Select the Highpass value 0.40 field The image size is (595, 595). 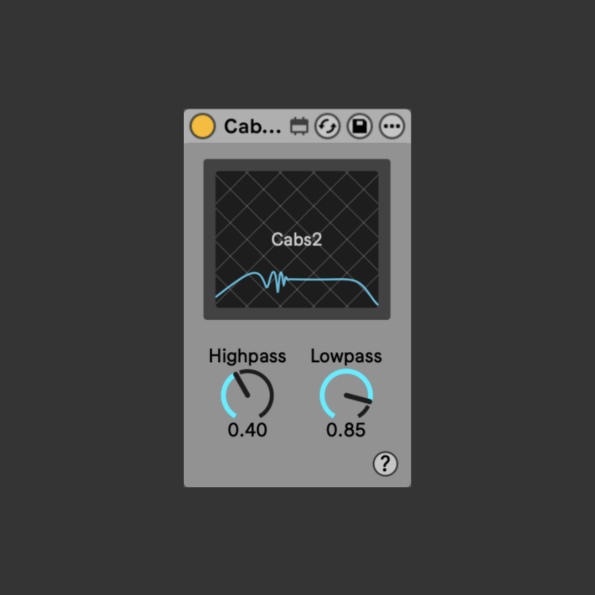point(247,430)
